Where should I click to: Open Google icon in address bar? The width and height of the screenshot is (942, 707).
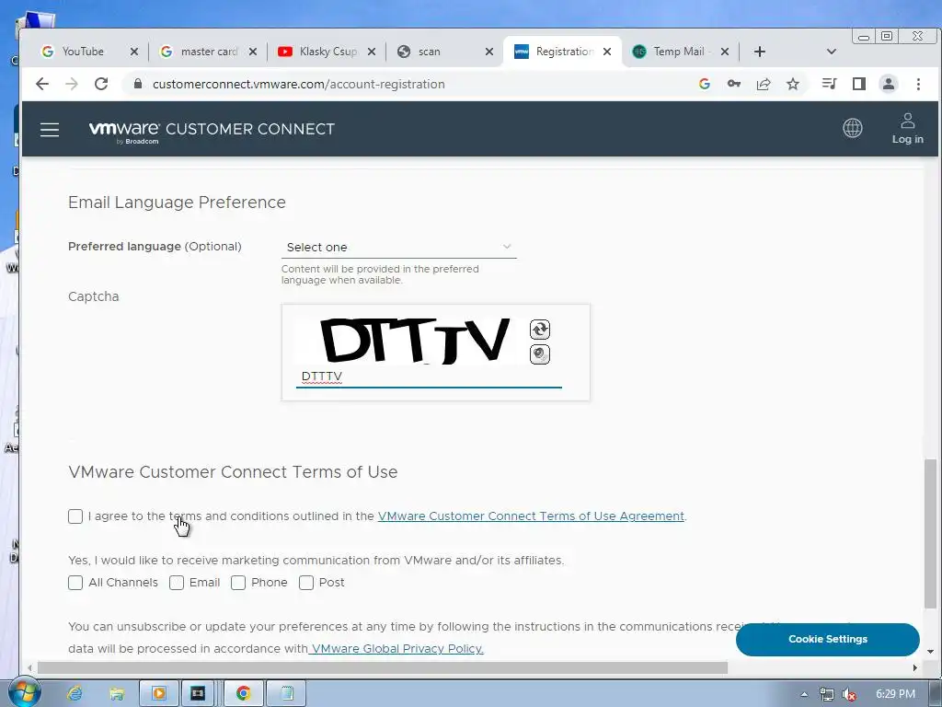point(704,84)
